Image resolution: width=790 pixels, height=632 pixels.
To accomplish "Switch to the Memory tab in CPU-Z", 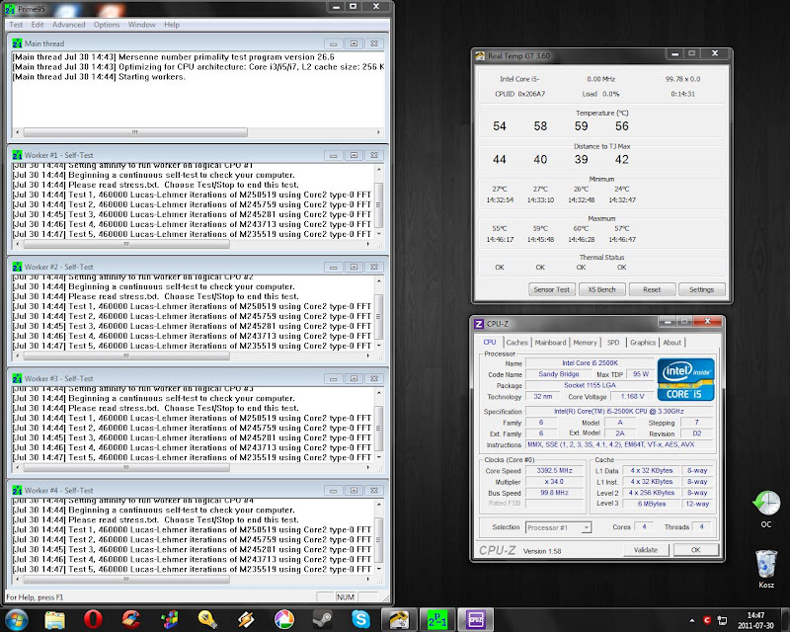I will tap(585, 343).
